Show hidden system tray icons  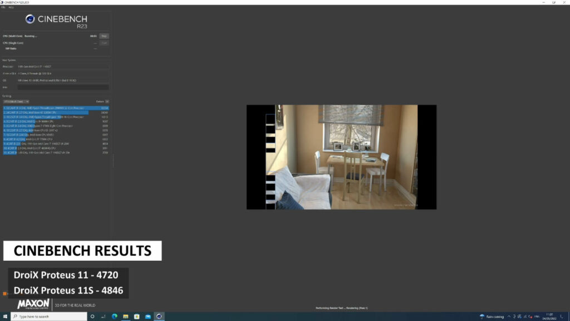(509, 317)
